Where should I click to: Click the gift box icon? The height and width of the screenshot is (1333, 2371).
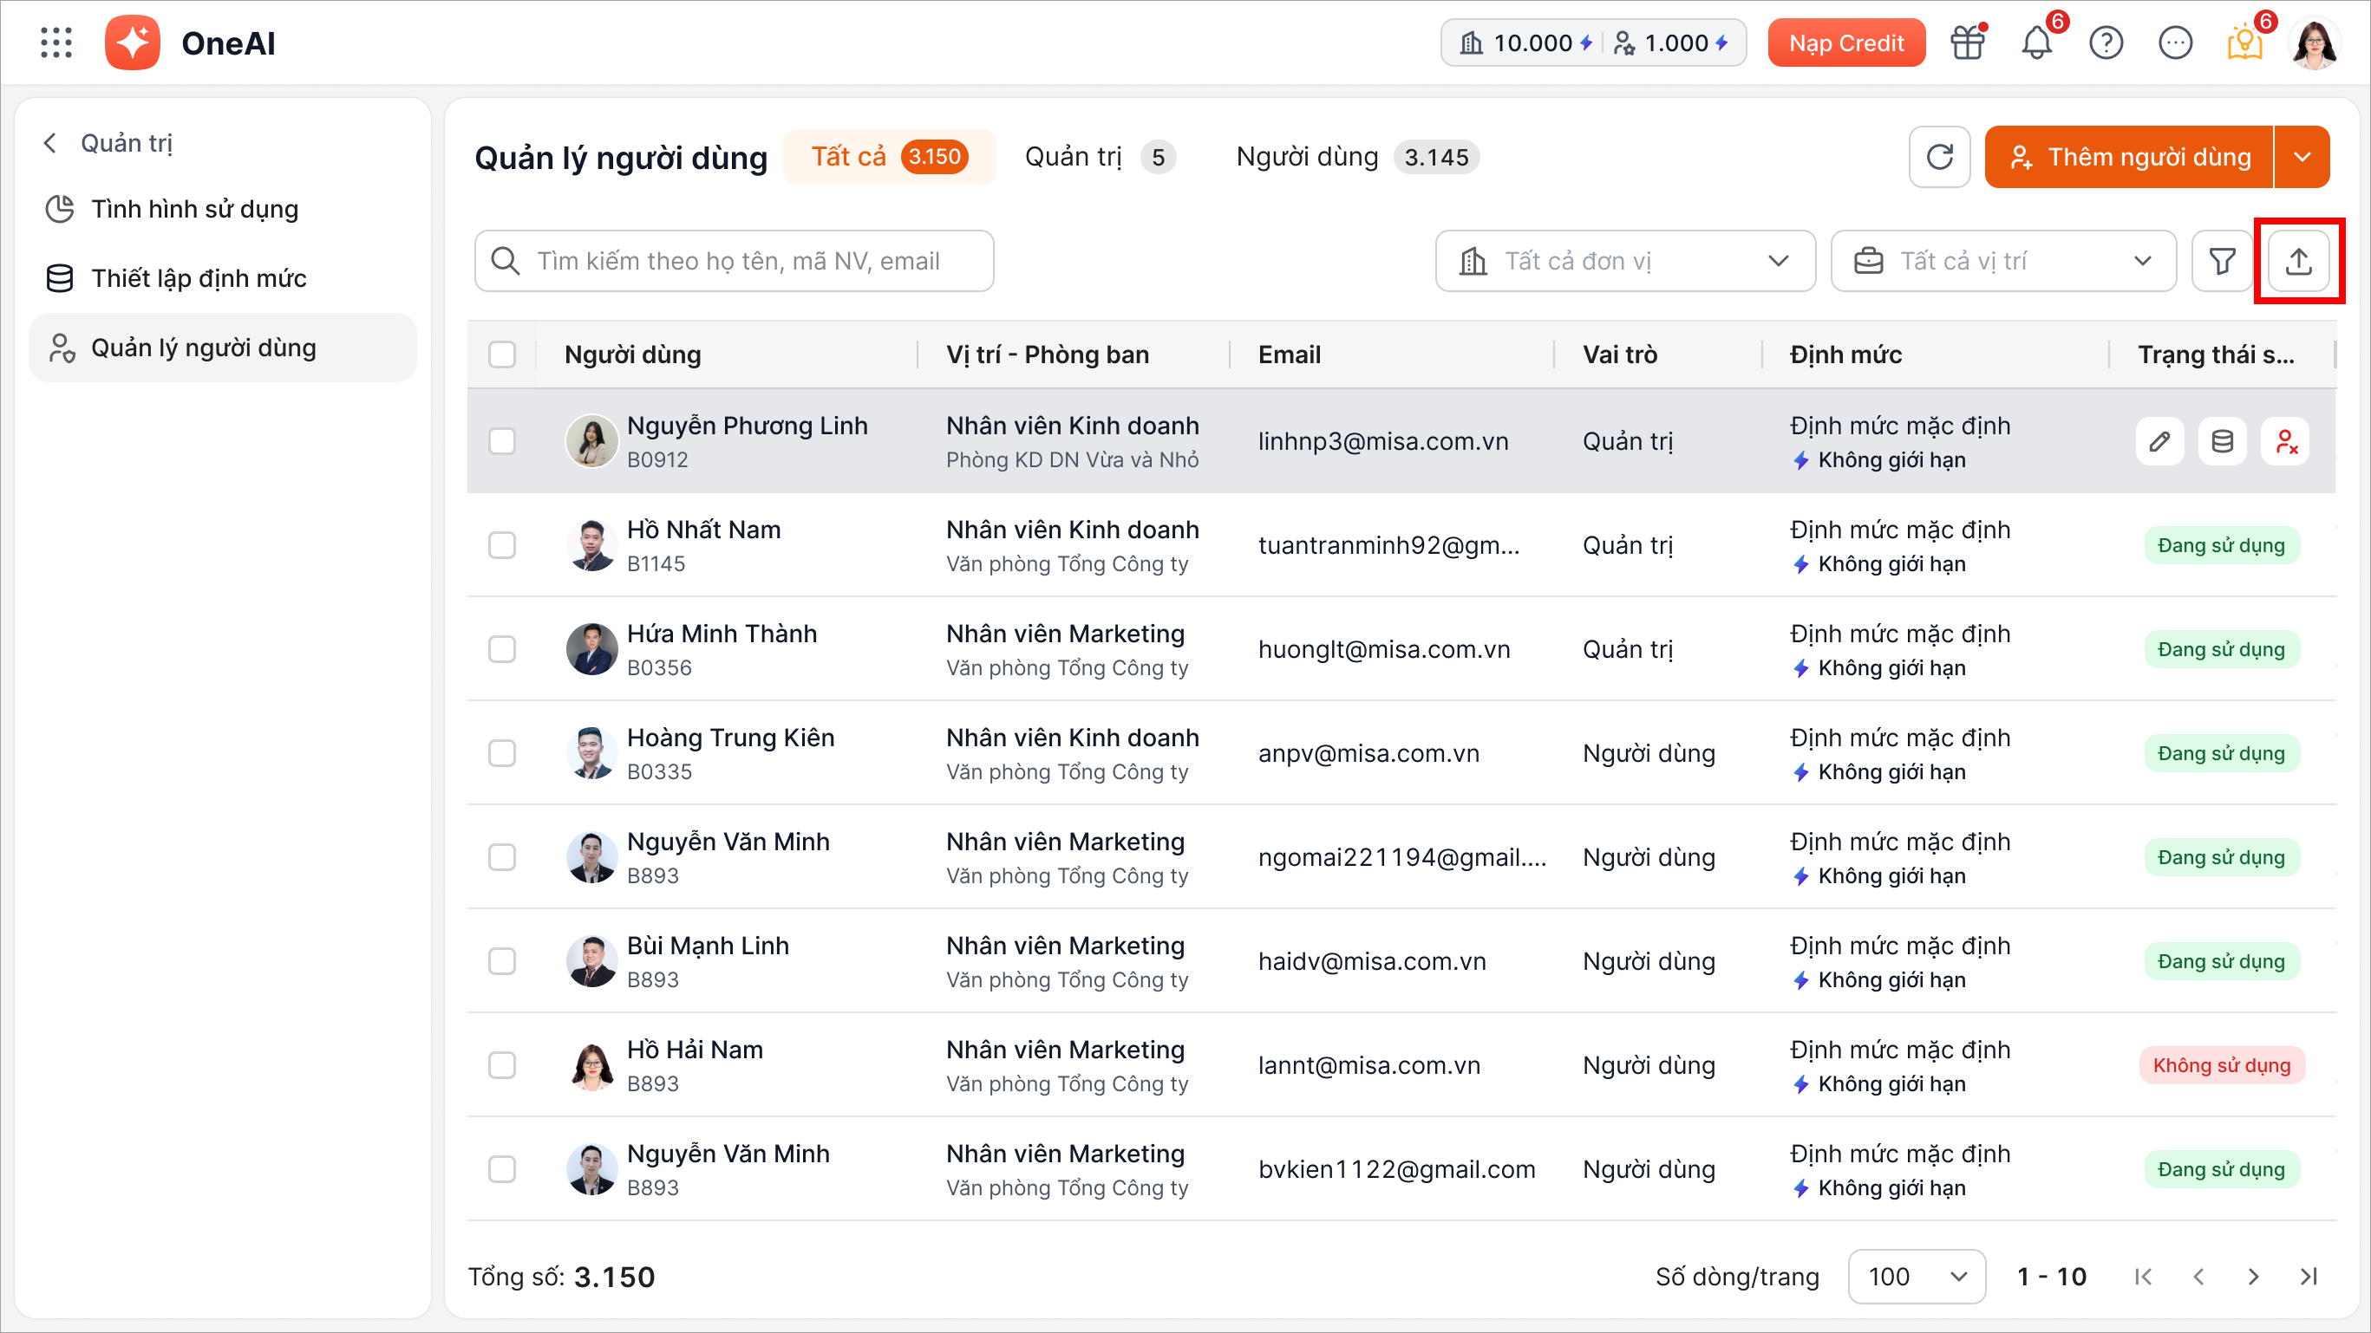pyautogui.click(x=1968, y=43)
